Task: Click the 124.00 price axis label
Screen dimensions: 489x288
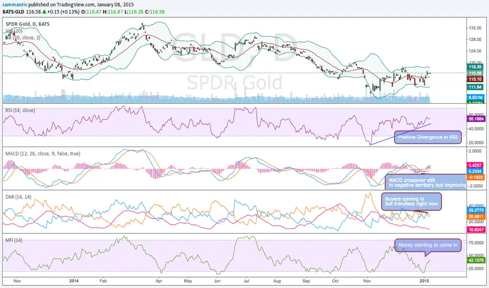Action: (475, 51)
